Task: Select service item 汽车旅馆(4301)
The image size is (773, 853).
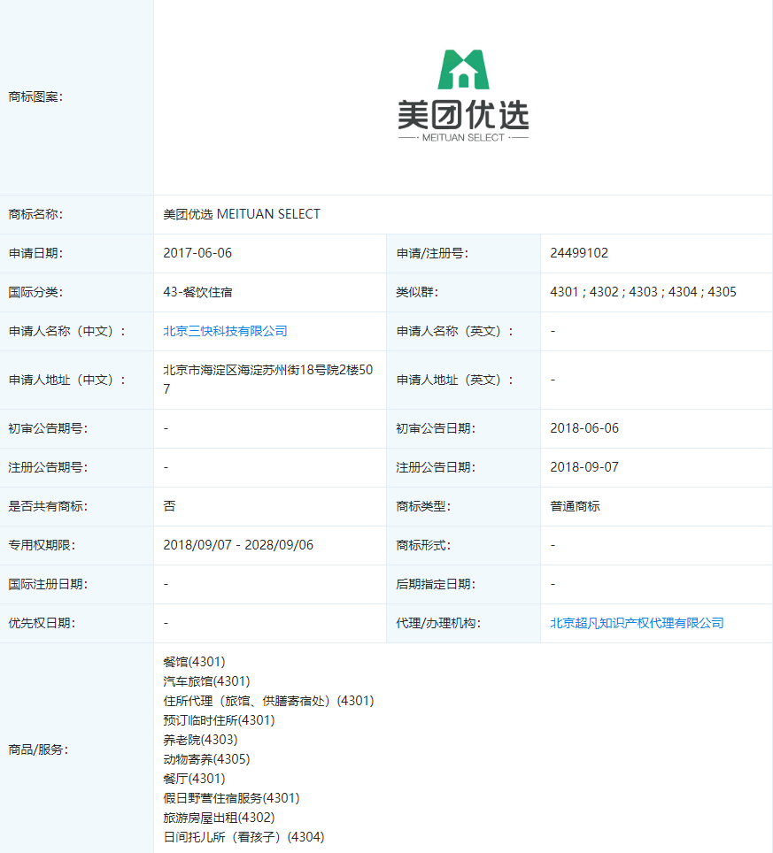Action: (206, 681)
